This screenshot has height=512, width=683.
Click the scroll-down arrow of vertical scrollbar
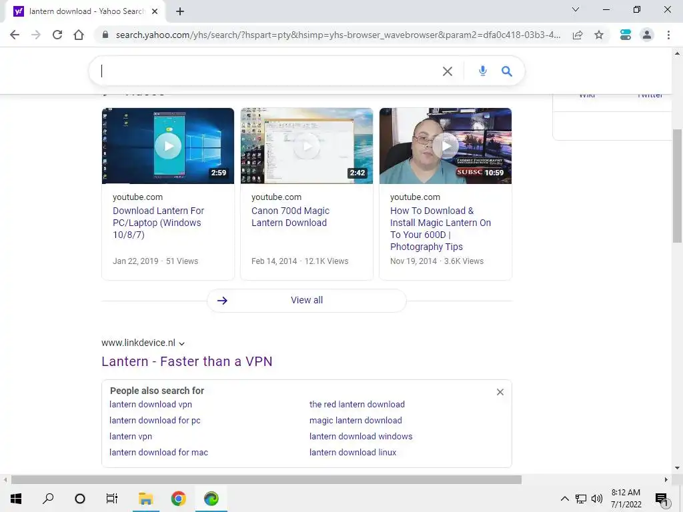coord(677,468)
